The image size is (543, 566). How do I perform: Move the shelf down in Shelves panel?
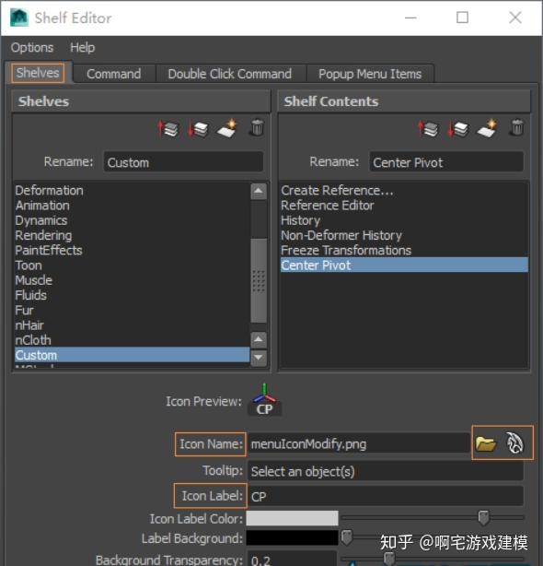[x=198, y=128]
